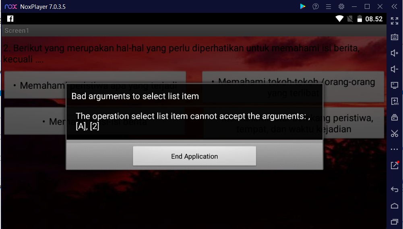
Task: Take screenshot with scissors icon
Action: (394, 133)
